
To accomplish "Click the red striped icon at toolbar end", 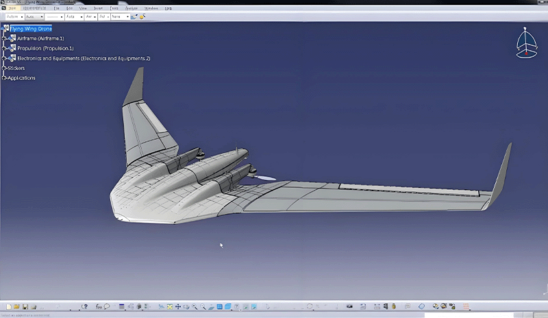I will click(x=466, y=306).
